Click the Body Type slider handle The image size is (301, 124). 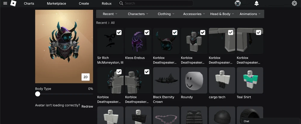pos(38,94)
